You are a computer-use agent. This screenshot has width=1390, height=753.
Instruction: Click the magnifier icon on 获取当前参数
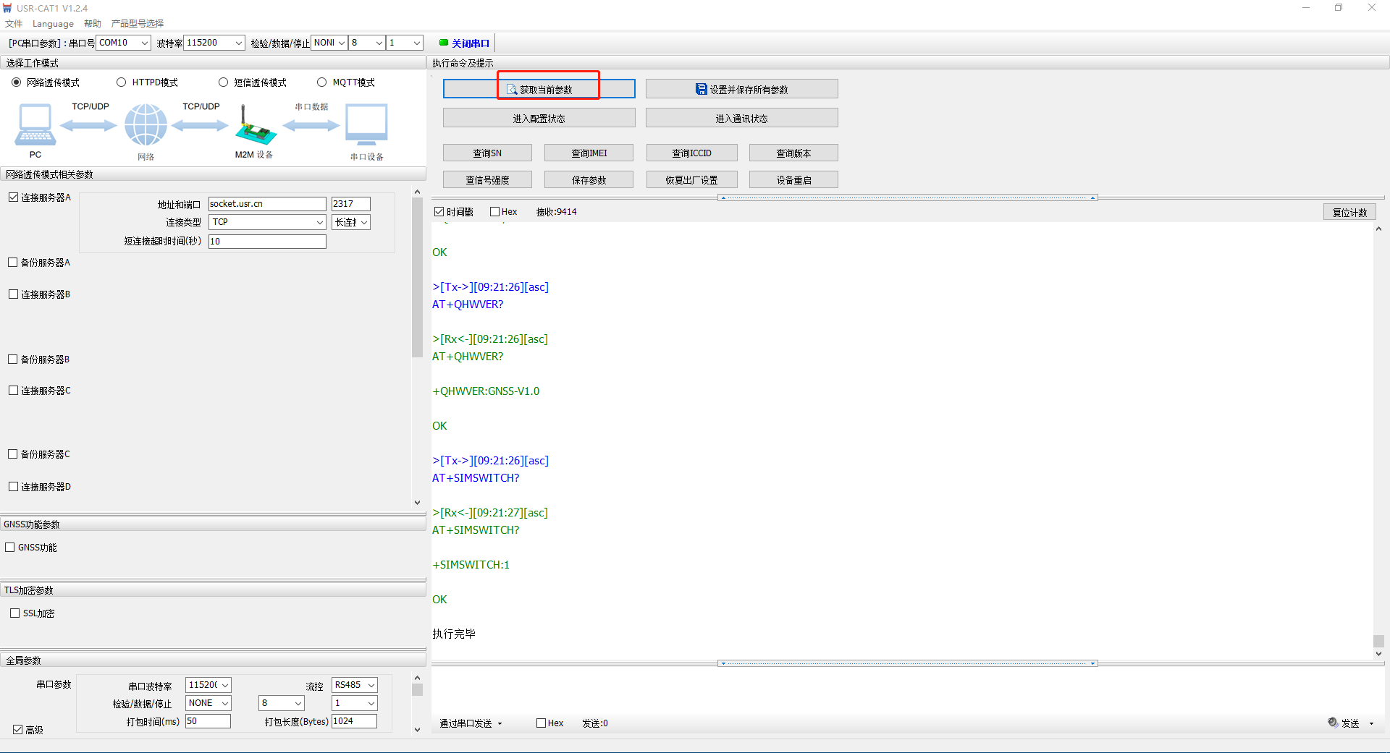tap(512, 90)
